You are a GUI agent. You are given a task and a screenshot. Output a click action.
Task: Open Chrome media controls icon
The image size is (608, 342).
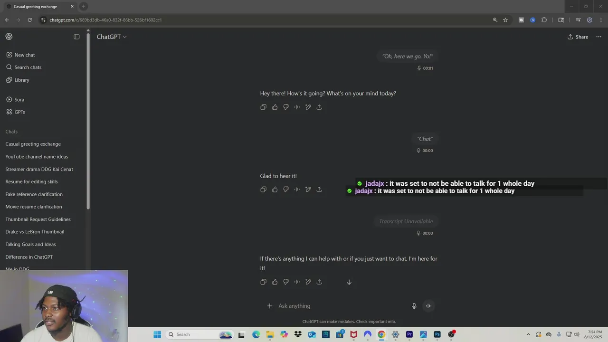click(x=578, y=20)
